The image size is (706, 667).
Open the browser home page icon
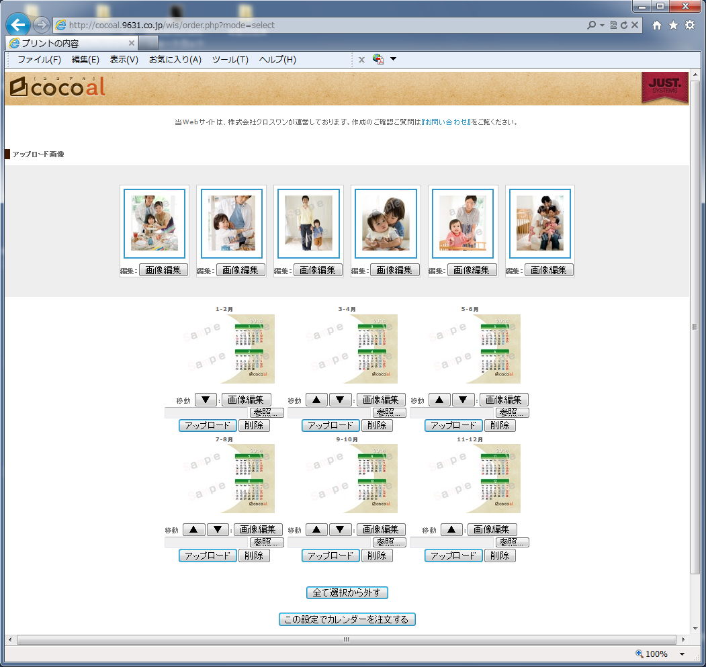[656, 25]
